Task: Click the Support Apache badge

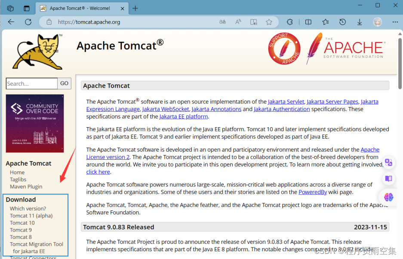Action: tap(284, 49)
